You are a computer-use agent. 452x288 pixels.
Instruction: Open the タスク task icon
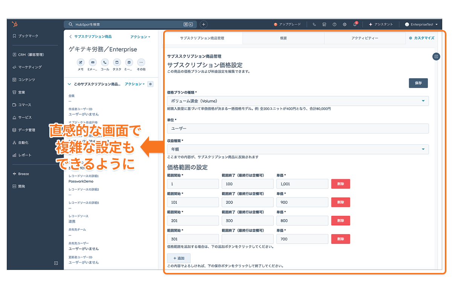[117, 62]
